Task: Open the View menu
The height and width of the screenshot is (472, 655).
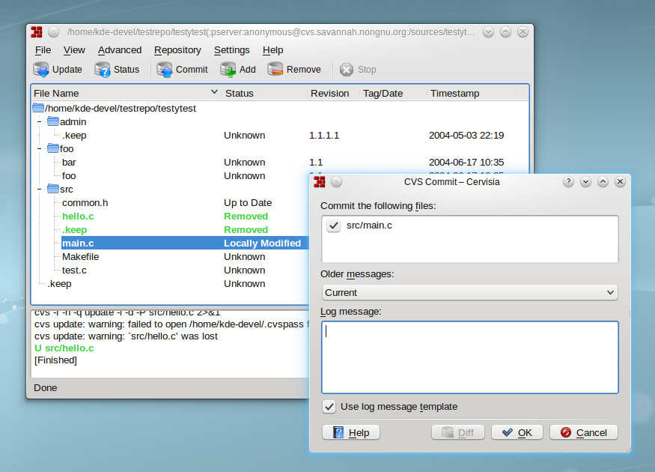Action: point(74,50)
